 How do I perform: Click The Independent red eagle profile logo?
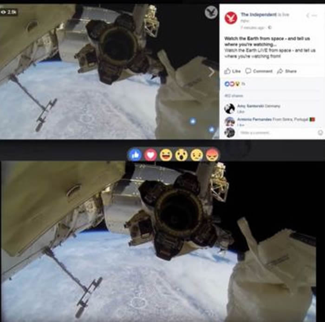pyautogui.click(x=231, y=18)
